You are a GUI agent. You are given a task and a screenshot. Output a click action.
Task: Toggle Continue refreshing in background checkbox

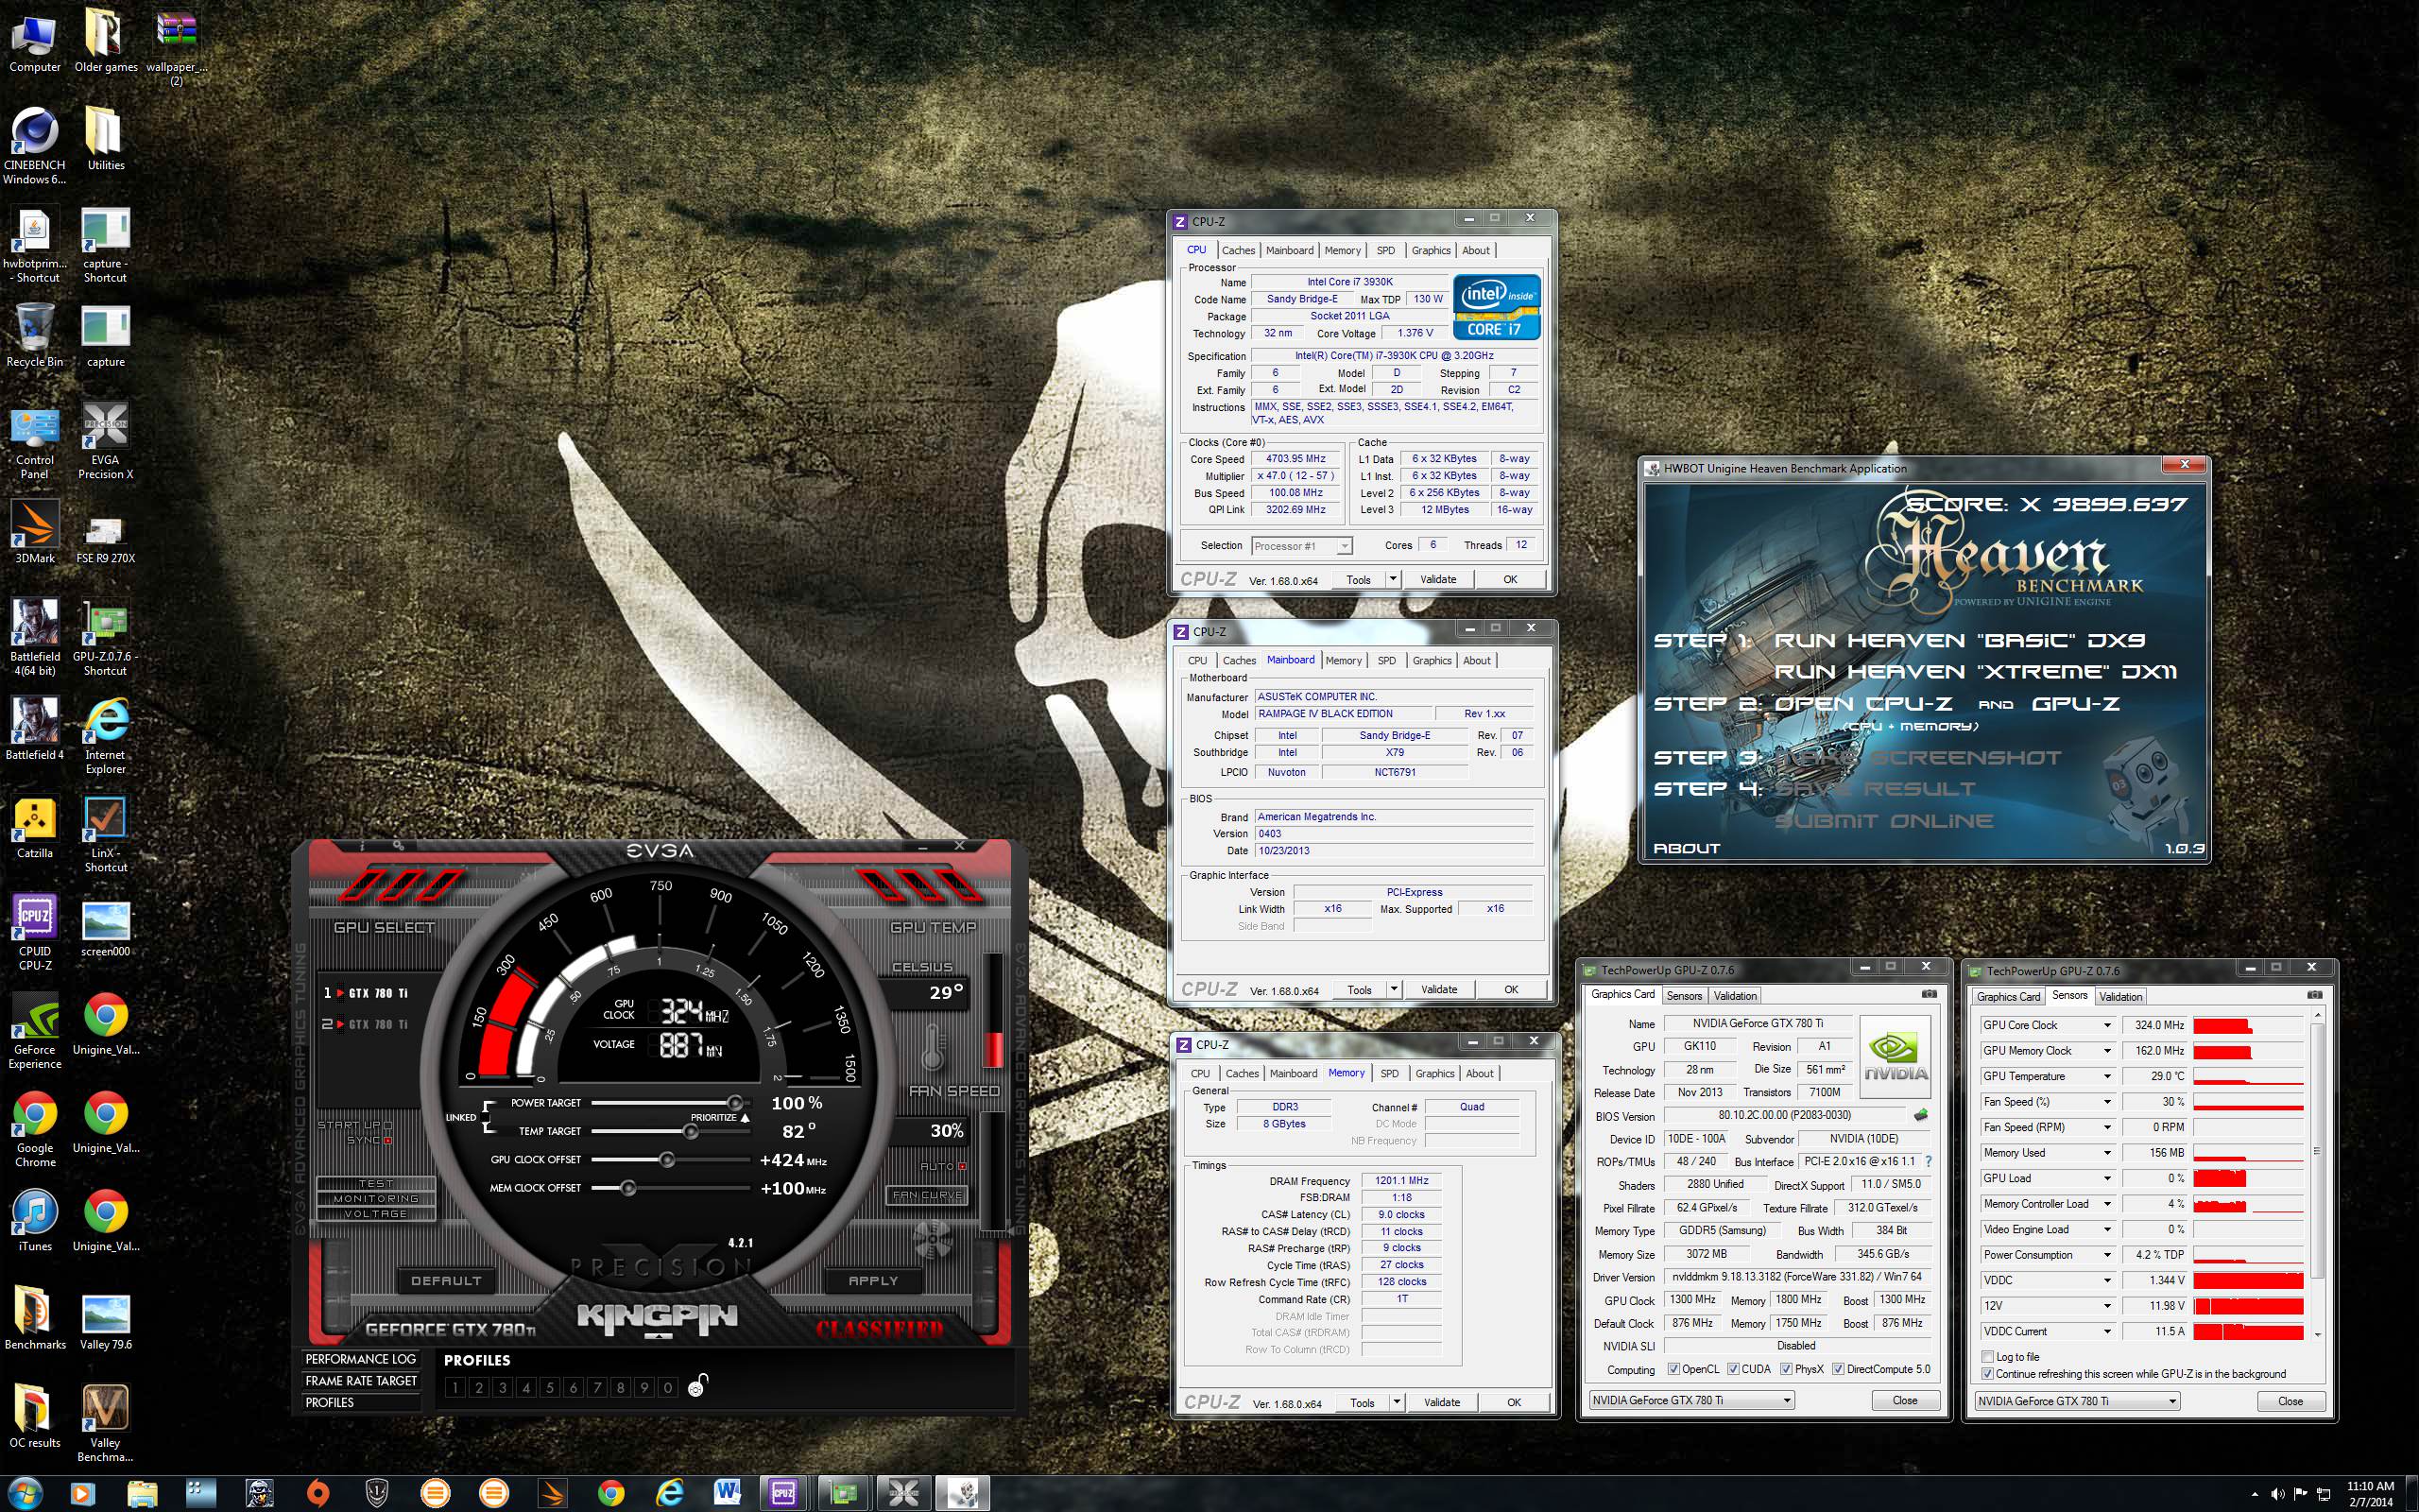(x=1987, y=1374)
